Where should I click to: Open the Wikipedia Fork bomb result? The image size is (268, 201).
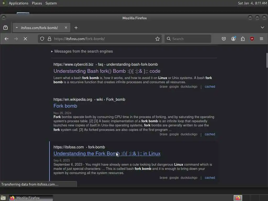65,106
